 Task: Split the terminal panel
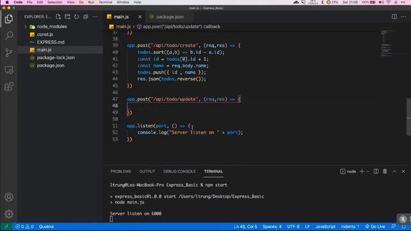click(x=376, y=171)
